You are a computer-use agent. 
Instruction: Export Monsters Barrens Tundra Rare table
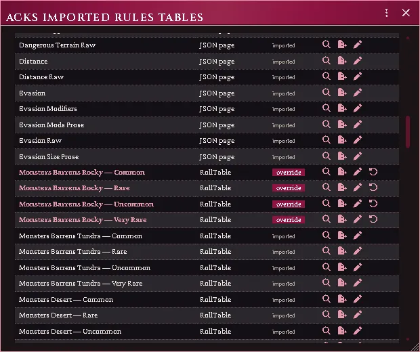tap(342, 251)
